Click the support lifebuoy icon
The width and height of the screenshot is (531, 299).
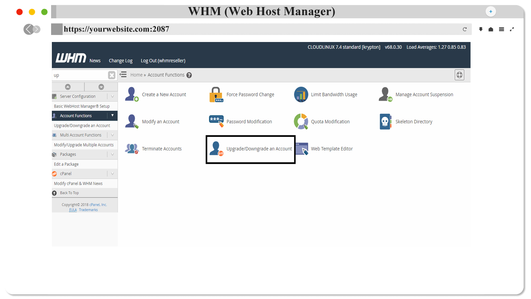pyautogui.click(x=460, y=75)
